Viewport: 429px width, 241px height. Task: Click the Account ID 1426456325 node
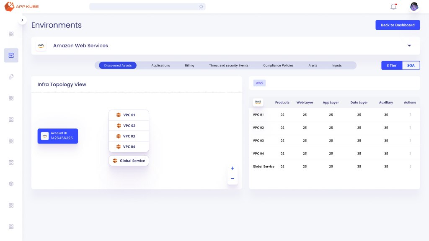(x=58, y=136)
